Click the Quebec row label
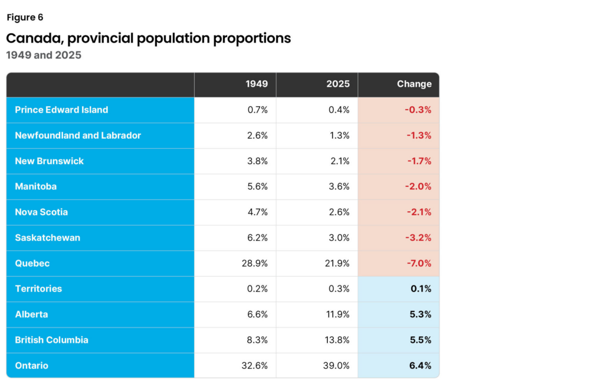604x390 pixels. click(32, 263)
